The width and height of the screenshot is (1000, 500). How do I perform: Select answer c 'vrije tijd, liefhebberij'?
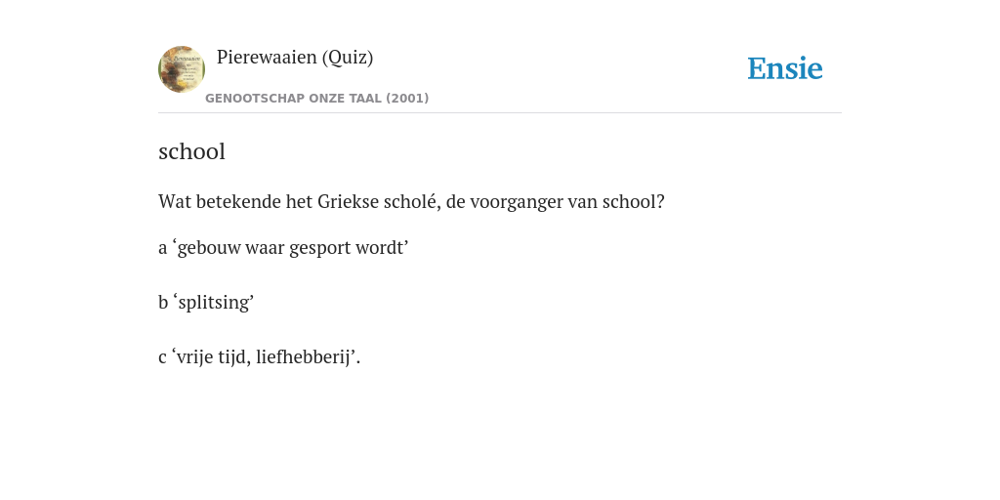point(260,357)
